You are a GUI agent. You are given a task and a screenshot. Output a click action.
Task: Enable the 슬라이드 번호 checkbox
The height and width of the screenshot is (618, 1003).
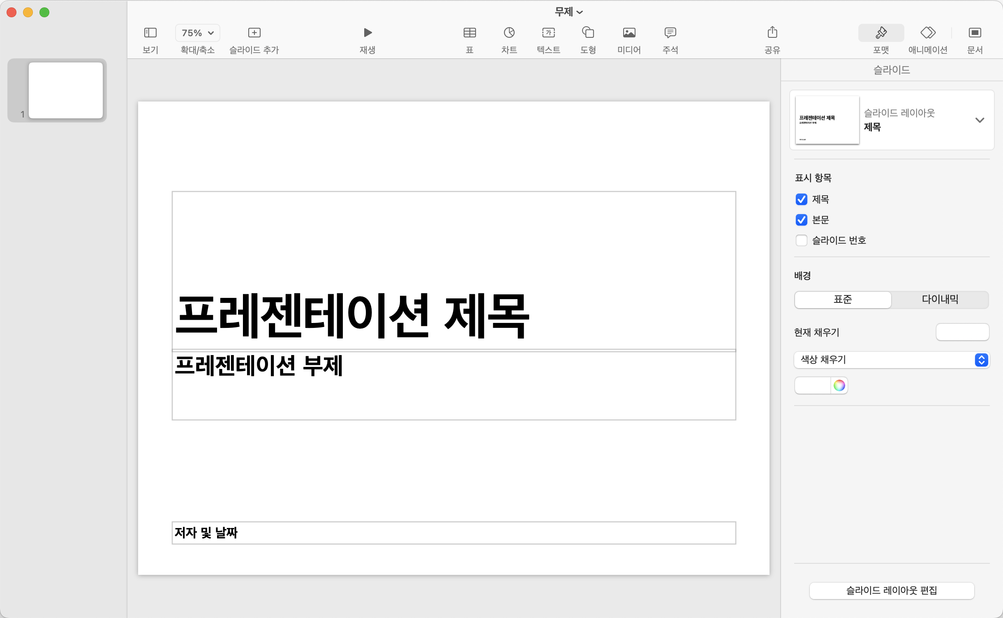(801, 240)
